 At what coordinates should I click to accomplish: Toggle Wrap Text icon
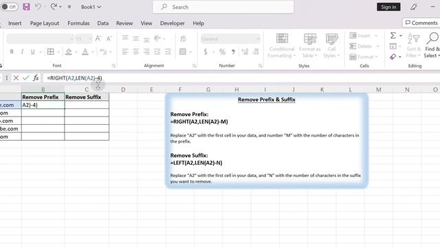184,38
